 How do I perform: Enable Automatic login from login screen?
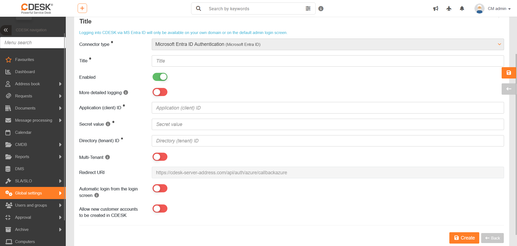(x=160, y=188)
